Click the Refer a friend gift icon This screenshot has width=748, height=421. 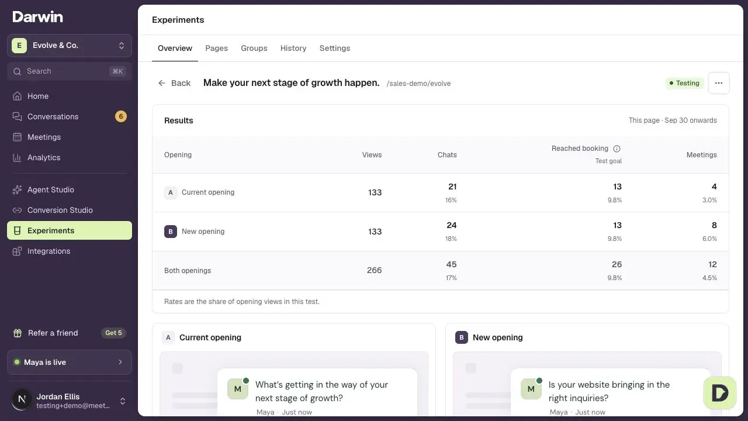tap(18, 333)
